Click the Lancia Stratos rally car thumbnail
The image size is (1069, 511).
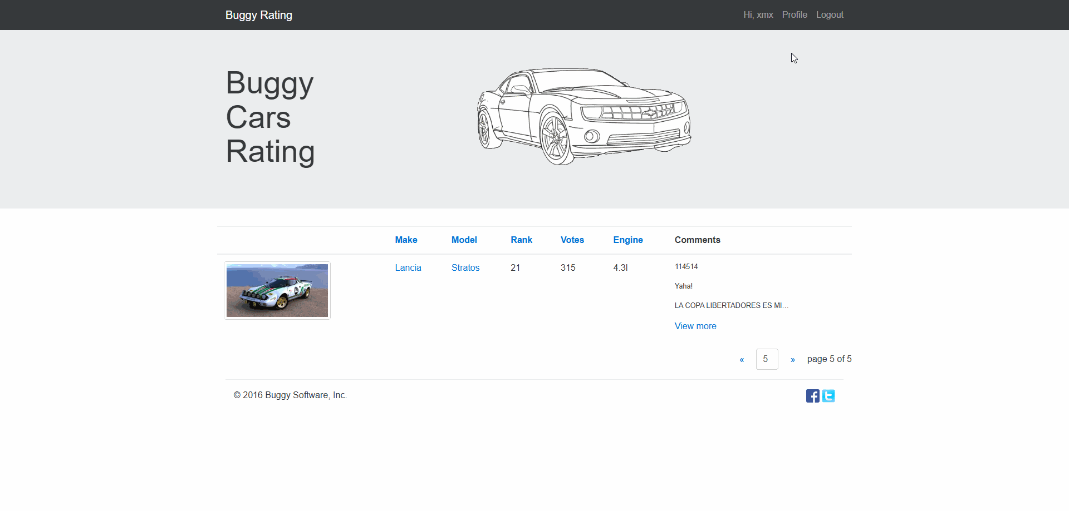tap(277, 290)
